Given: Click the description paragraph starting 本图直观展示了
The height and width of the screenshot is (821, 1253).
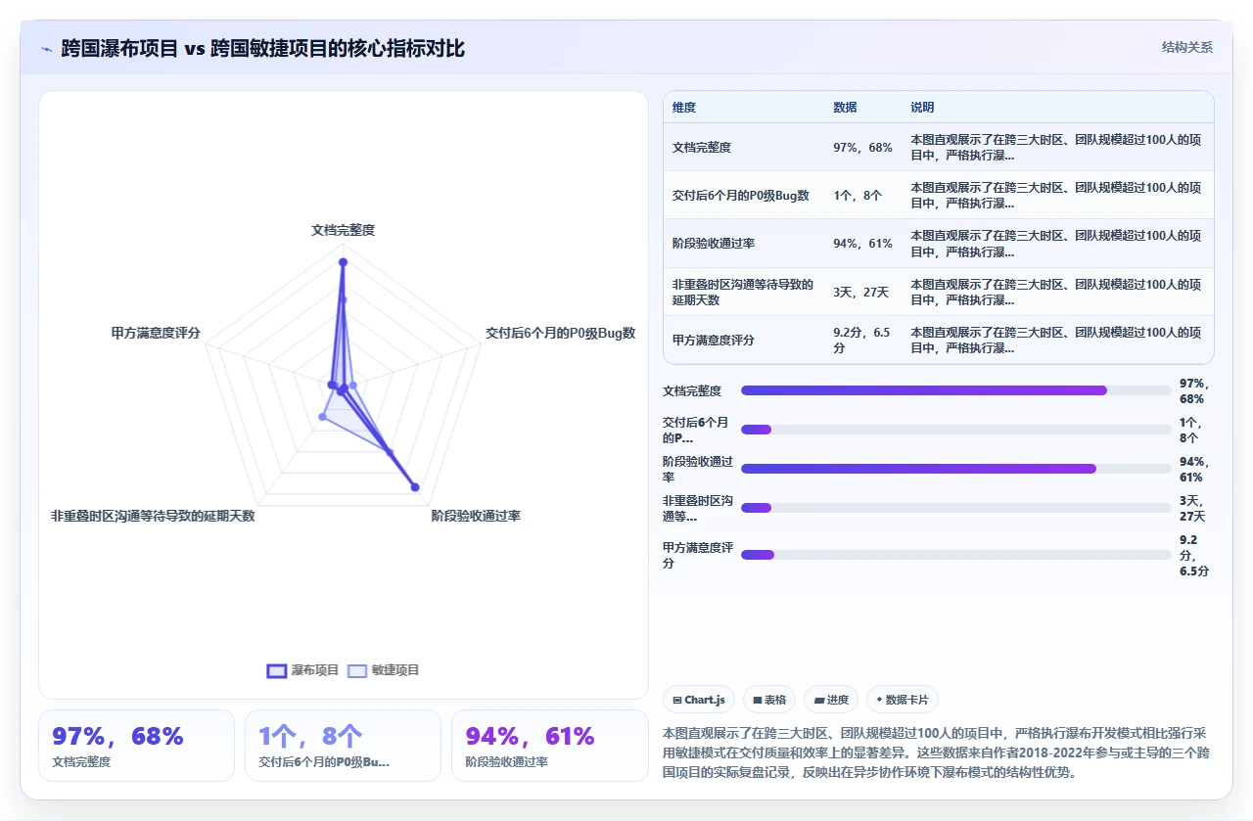Looking at the screenshot, I should 938,752.
